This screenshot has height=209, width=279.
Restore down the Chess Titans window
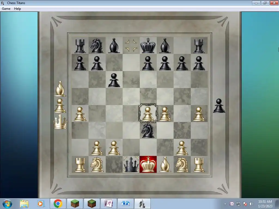265,3
